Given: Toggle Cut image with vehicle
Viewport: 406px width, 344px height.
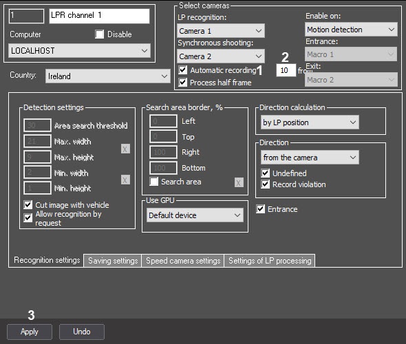Looking at the screenshot, I should [x=28, y=205].
